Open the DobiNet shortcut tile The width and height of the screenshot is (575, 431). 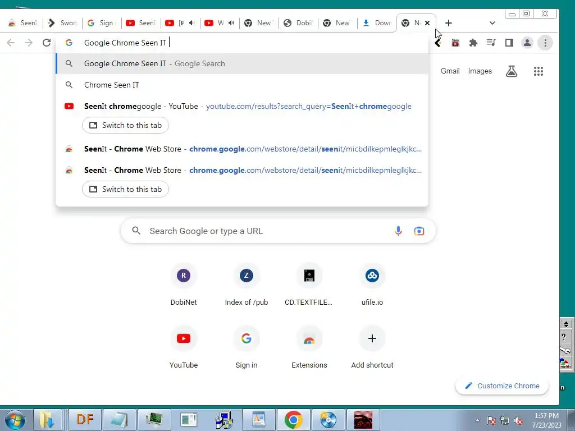pos(184,285)
